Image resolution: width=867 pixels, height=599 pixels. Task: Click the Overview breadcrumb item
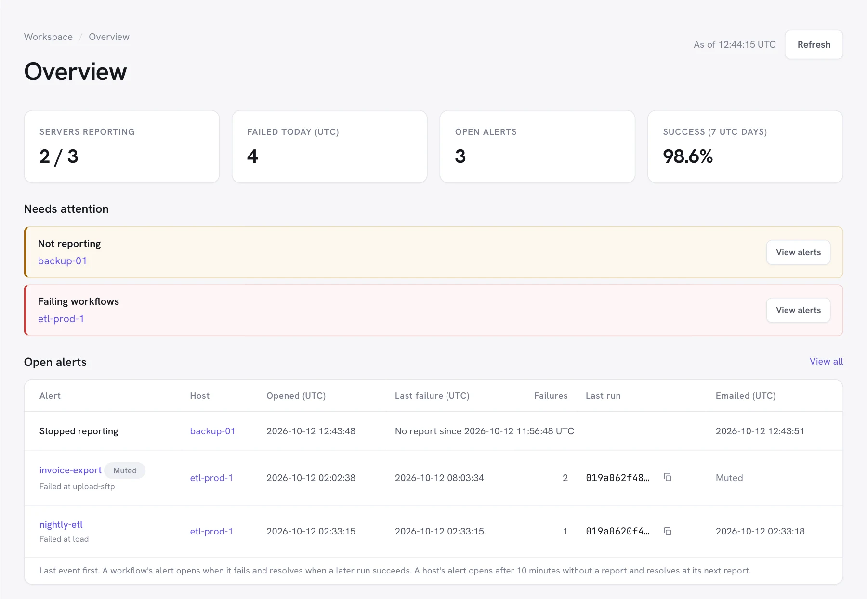coord(109,37)
